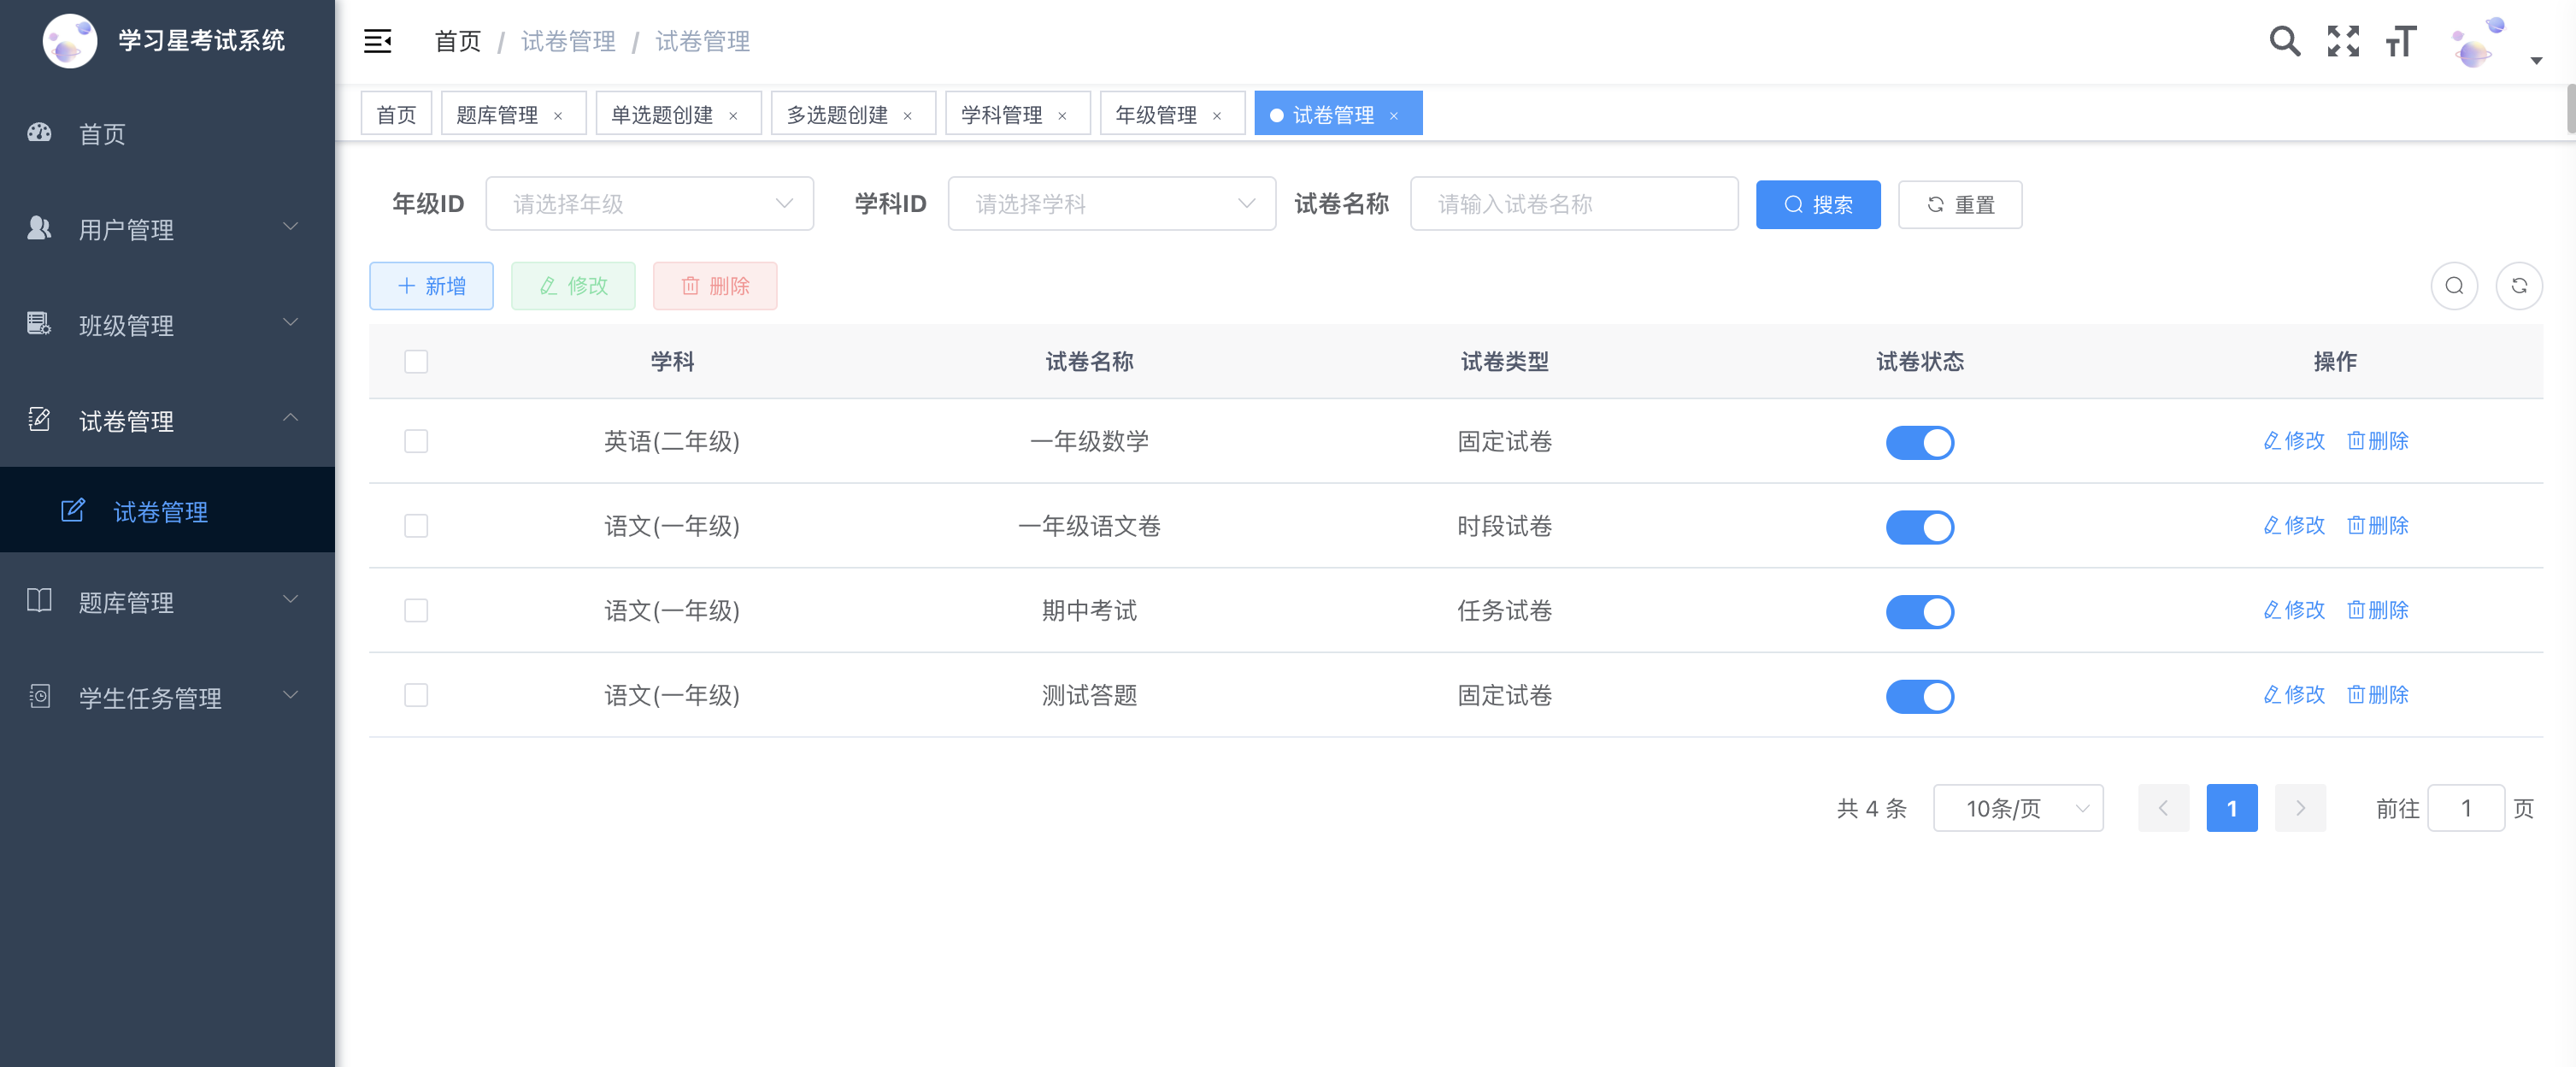Click the 删除 (Delete) button in toolbar
2576x1067 pixels.
[716, 286]
